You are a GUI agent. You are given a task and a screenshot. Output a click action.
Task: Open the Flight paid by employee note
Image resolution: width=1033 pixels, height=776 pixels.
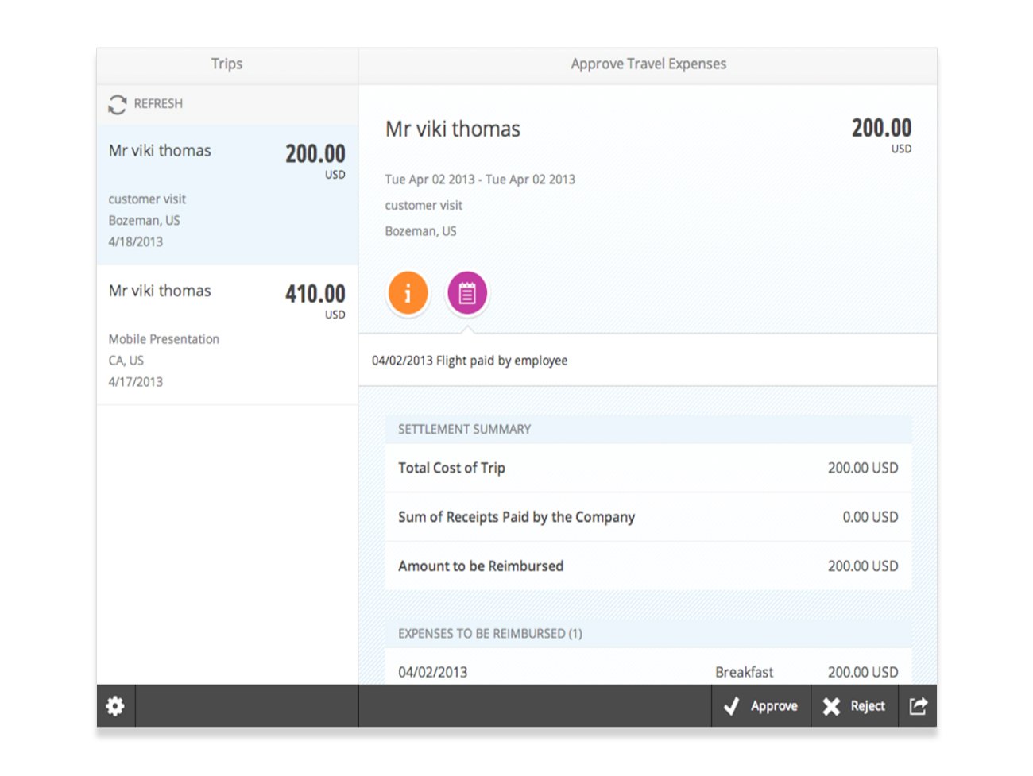coord(470,361)
